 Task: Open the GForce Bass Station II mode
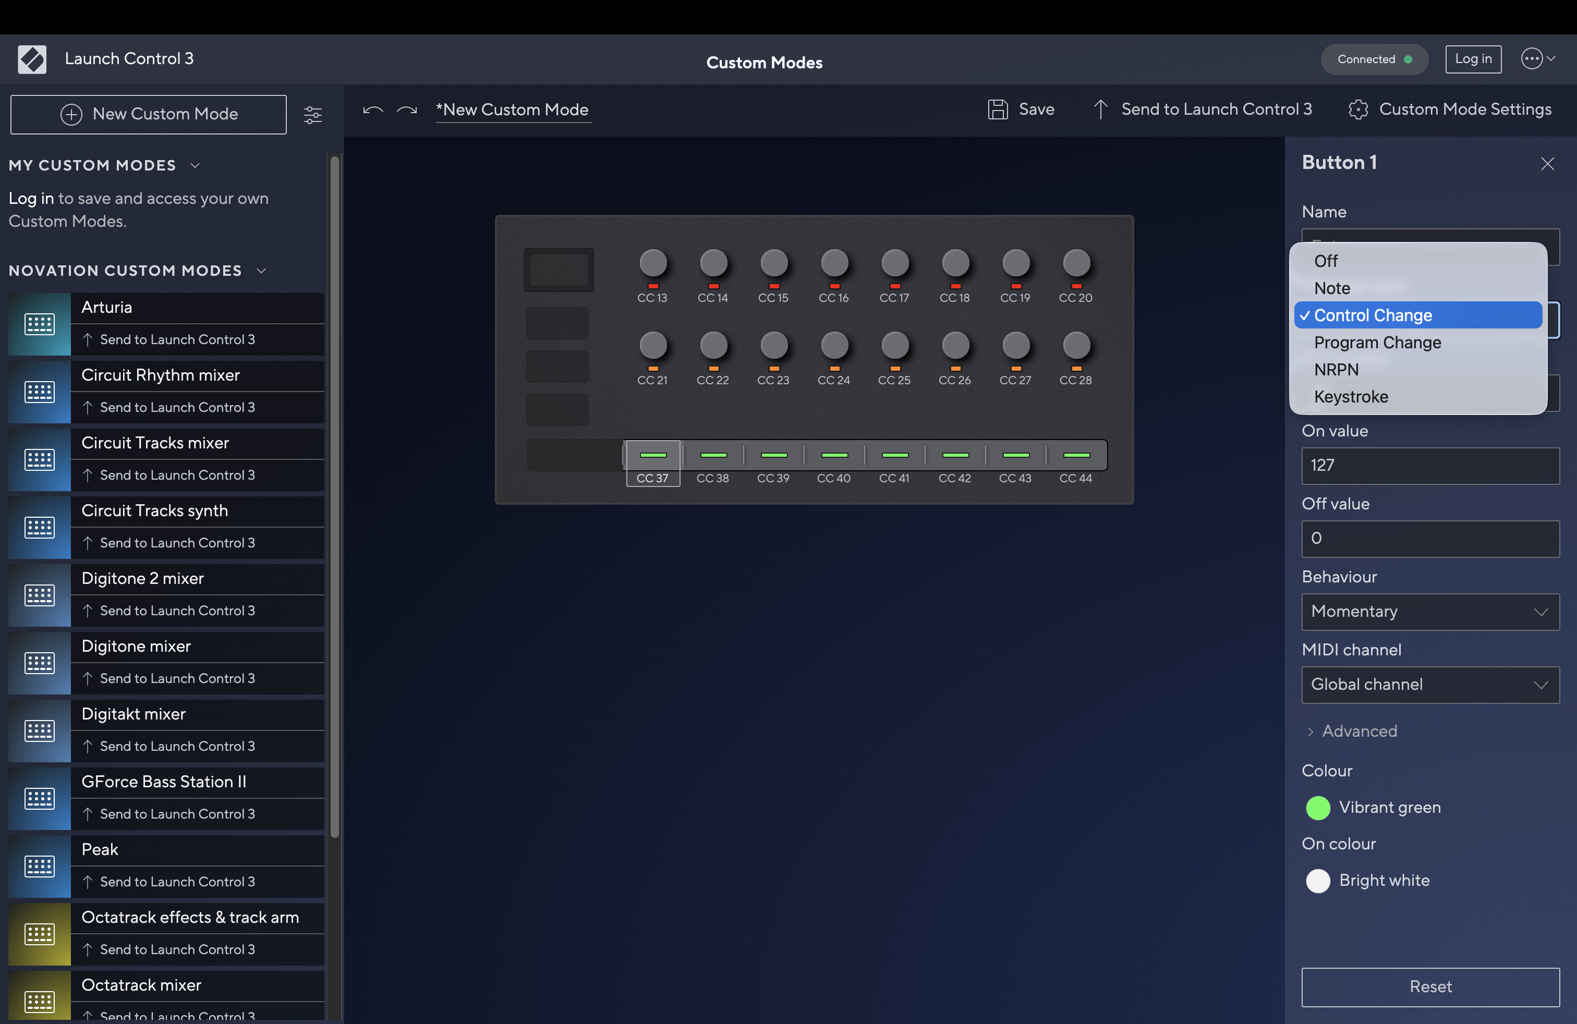pos(198,782)
